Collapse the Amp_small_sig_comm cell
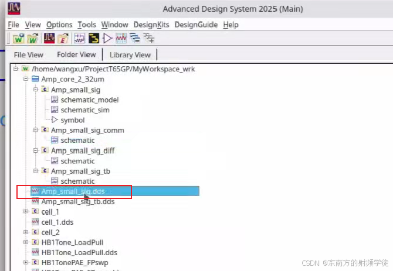Screen dimensions: 393x271 [36, 130]
